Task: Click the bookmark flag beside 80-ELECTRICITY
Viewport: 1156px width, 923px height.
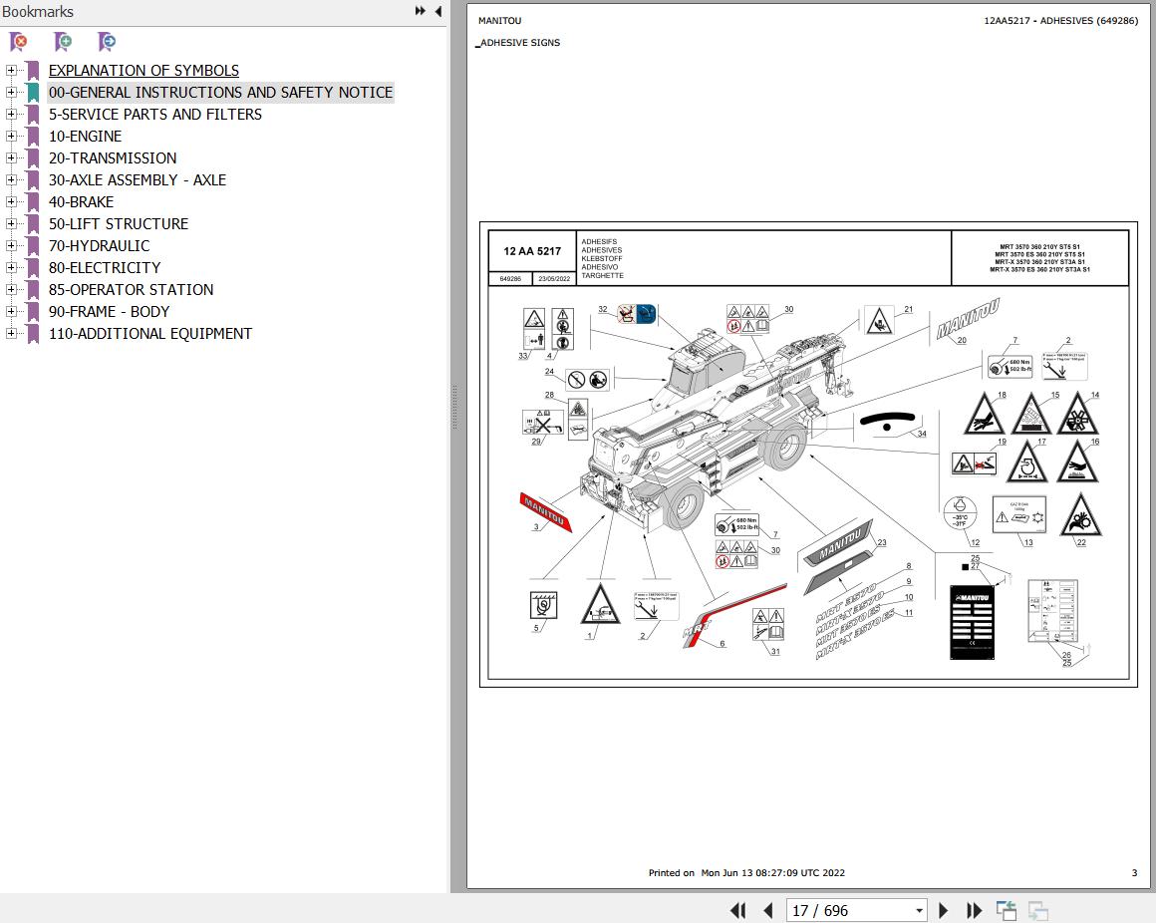Action: [33, 267]
